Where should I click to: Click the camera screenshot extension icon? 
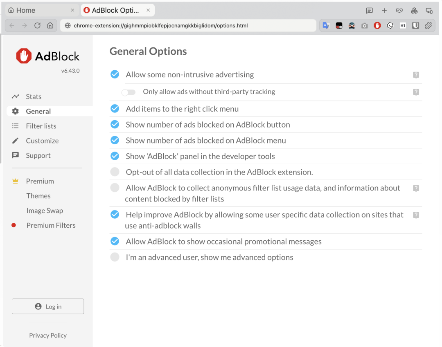pyautogui.click(x=365, y=26)
